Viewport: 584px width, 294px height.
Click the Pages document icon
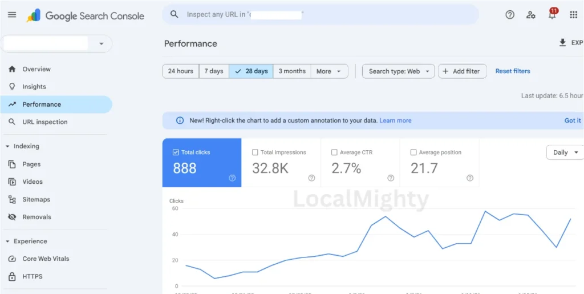(12, 164)
